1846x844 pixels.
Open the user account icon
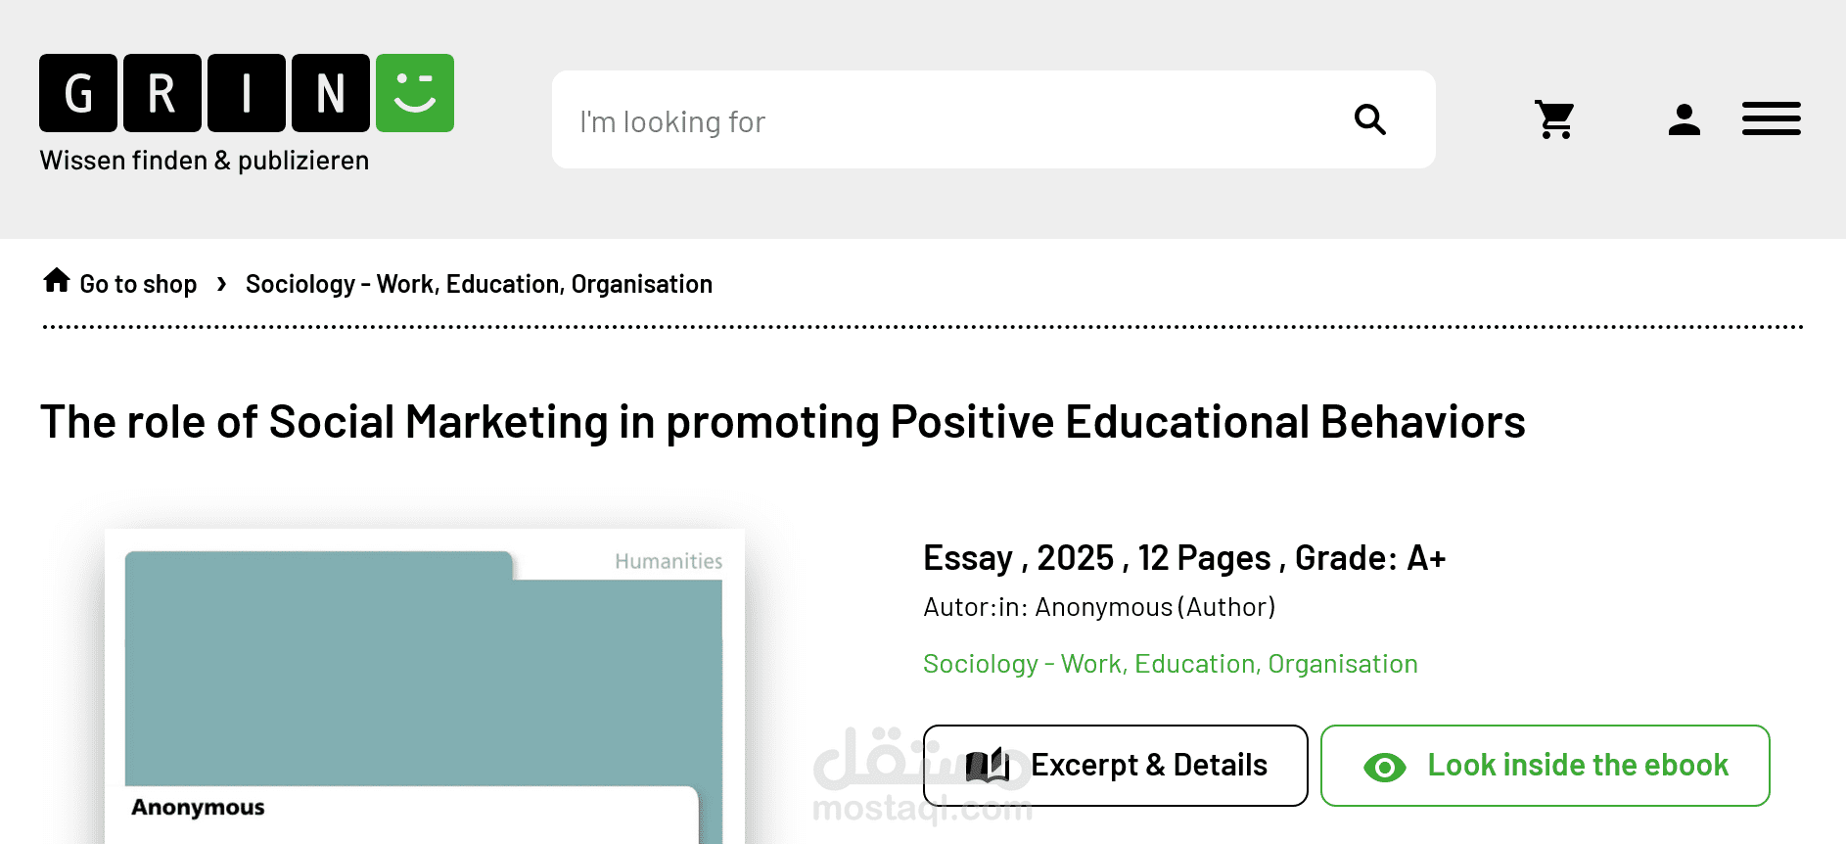[1684, 119]
